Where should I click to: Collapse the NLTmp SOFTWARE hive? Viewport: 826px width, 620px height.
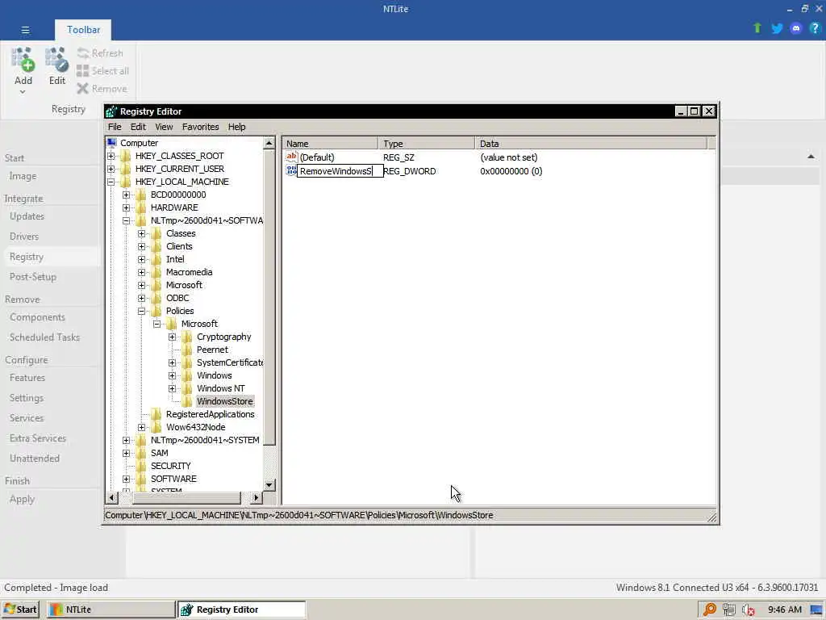[127, 220]
